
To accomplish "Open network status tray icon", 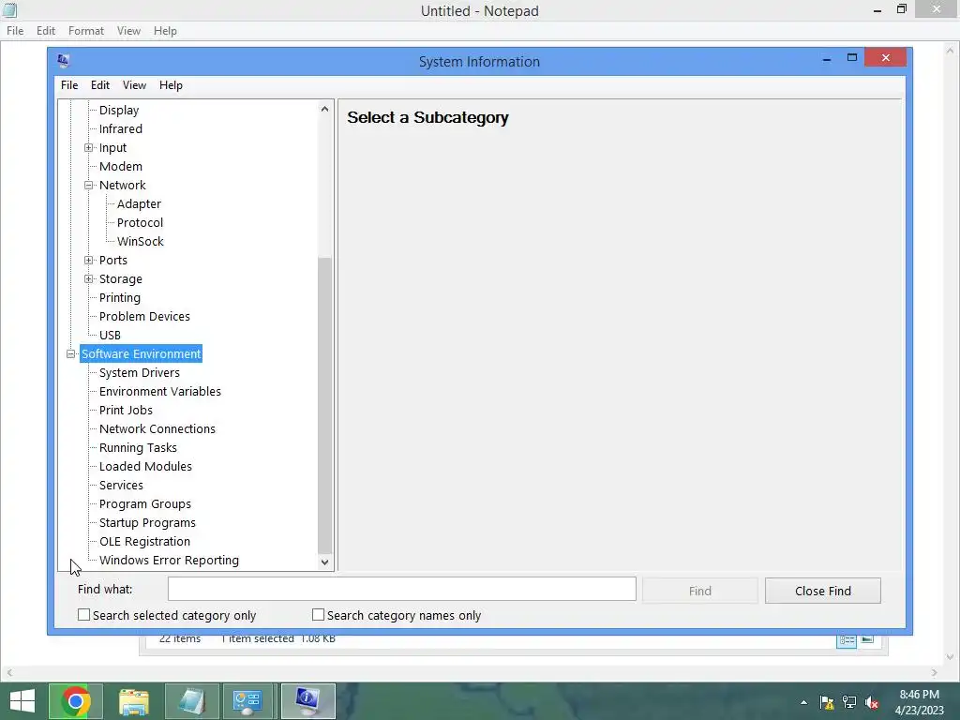I will (x=849, y=702).
